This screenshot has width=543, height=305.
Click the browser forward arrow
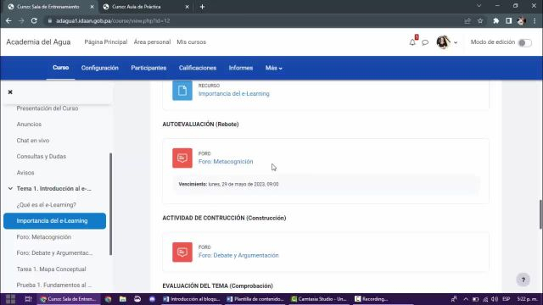(21, 20)
